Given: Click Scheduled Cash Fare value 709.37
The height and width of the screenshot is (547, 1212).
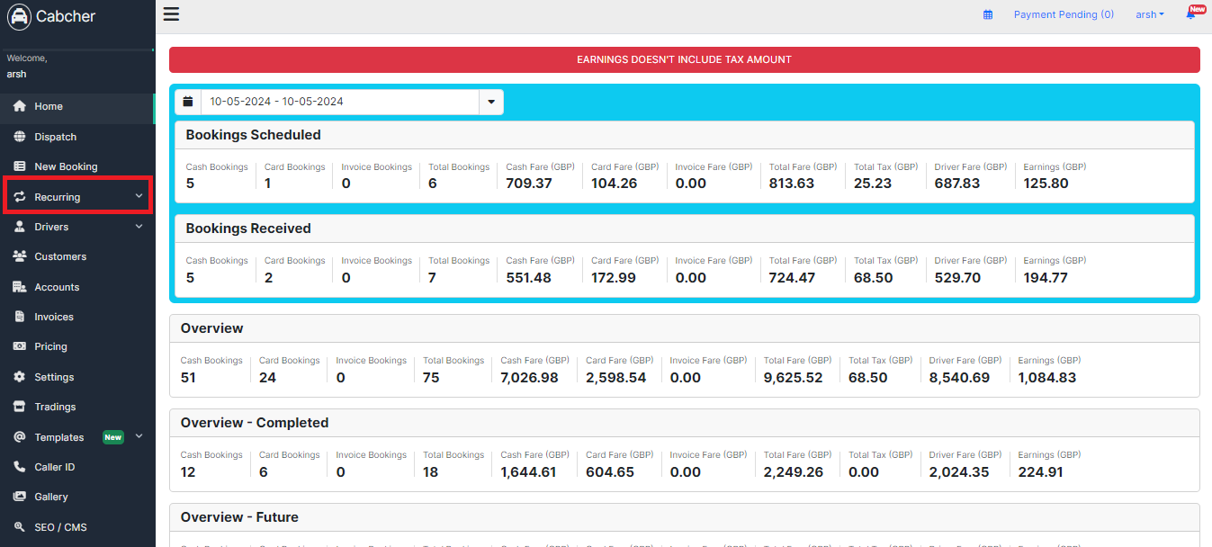Looking at the screenshot, I should [x=529, y=184].
